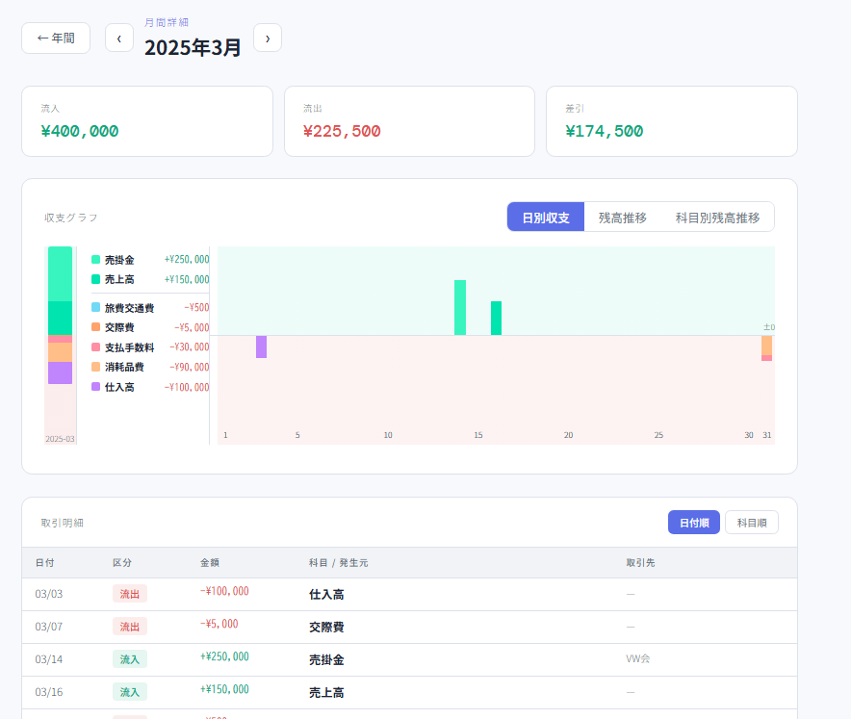Select the 科目別残高推移 tab
Viewport: 851px width, 719px height.
pos(717,218)
